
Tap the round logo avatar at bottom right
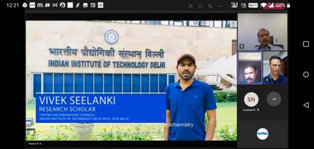pyautogui.click(x=262, y=134)
